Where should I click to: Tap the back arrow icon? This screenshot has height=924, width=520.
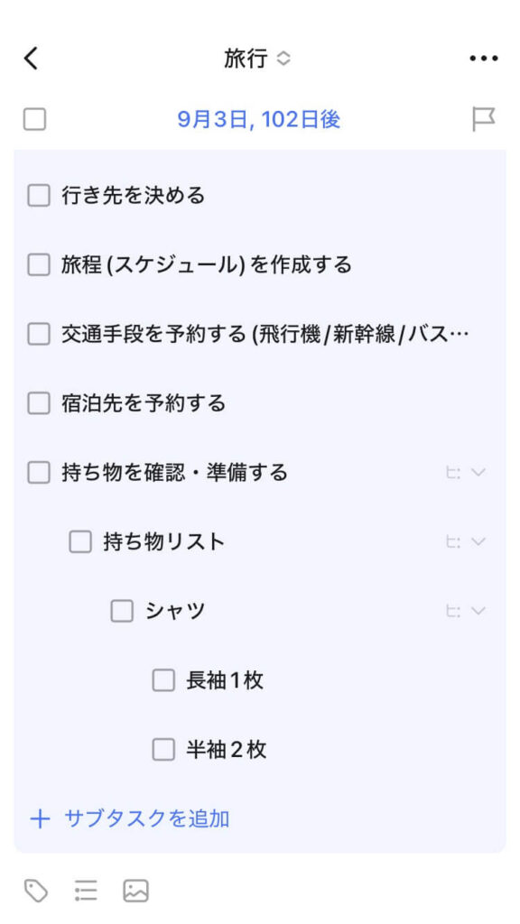(31, 59)
